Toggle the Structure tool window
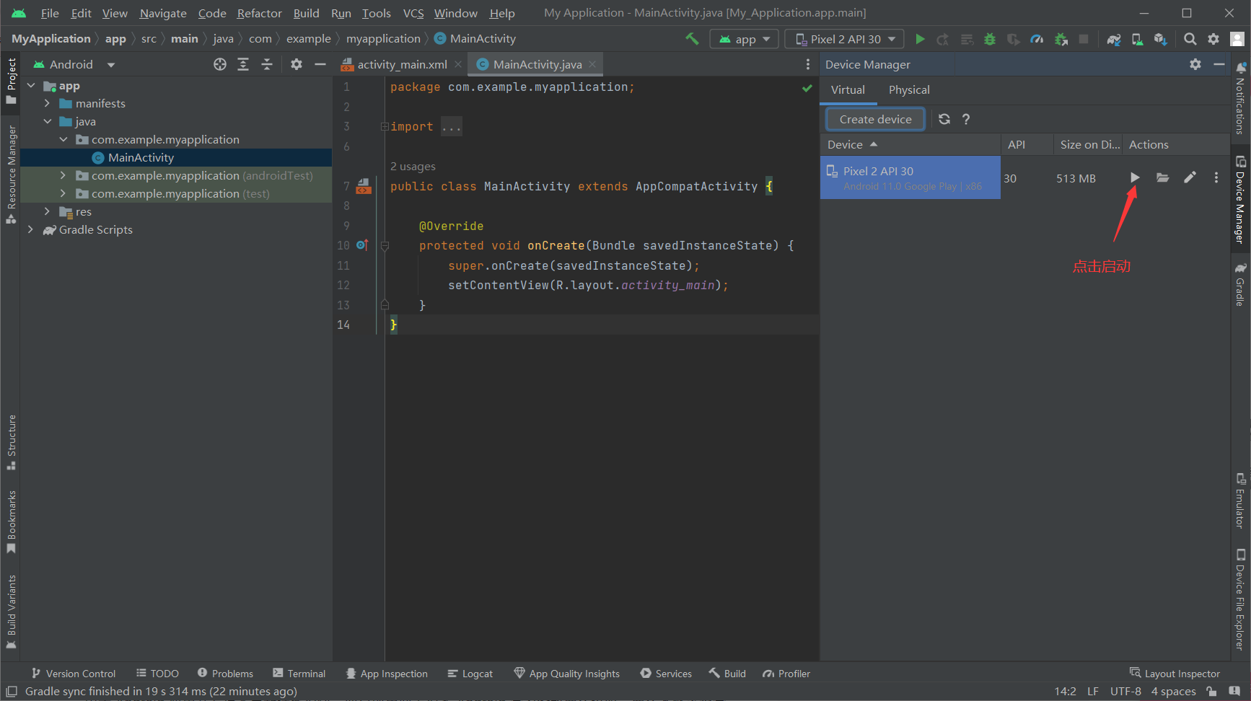The height and width of the screenshot is (701, 1251). [11, 442]
